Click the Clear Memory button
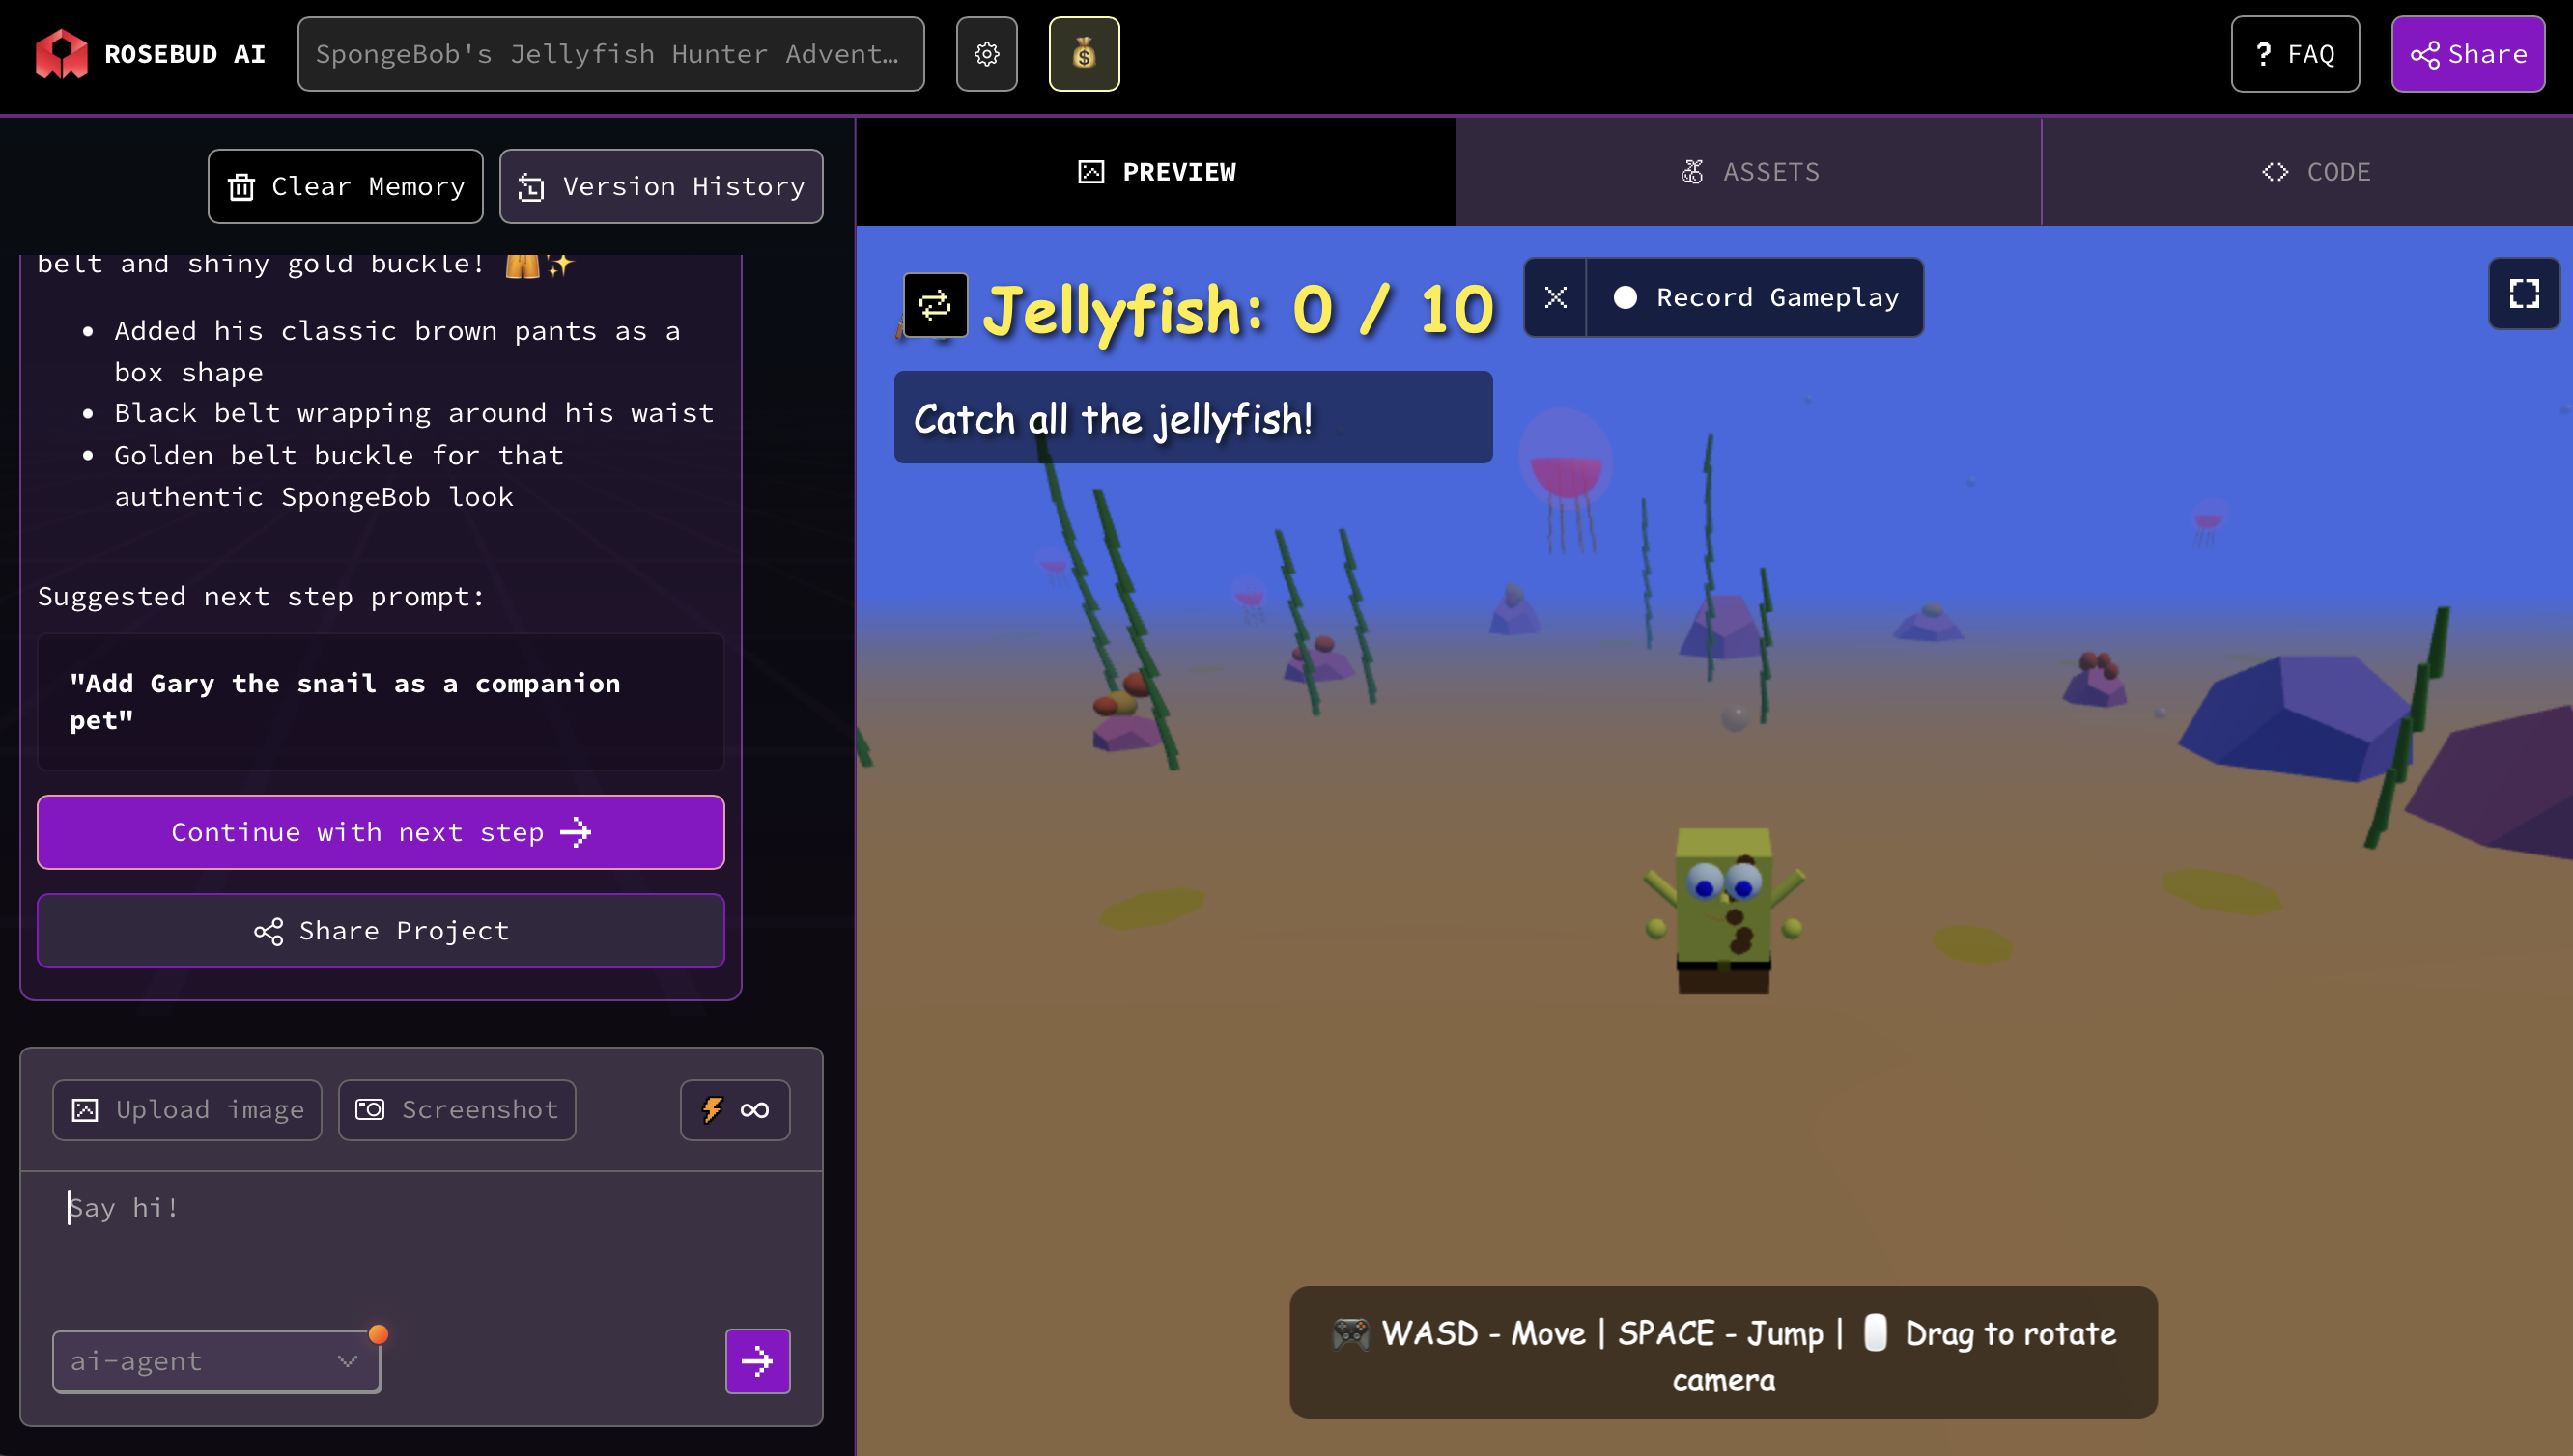The image size is (2573, 1456). [x=345, y=187]
